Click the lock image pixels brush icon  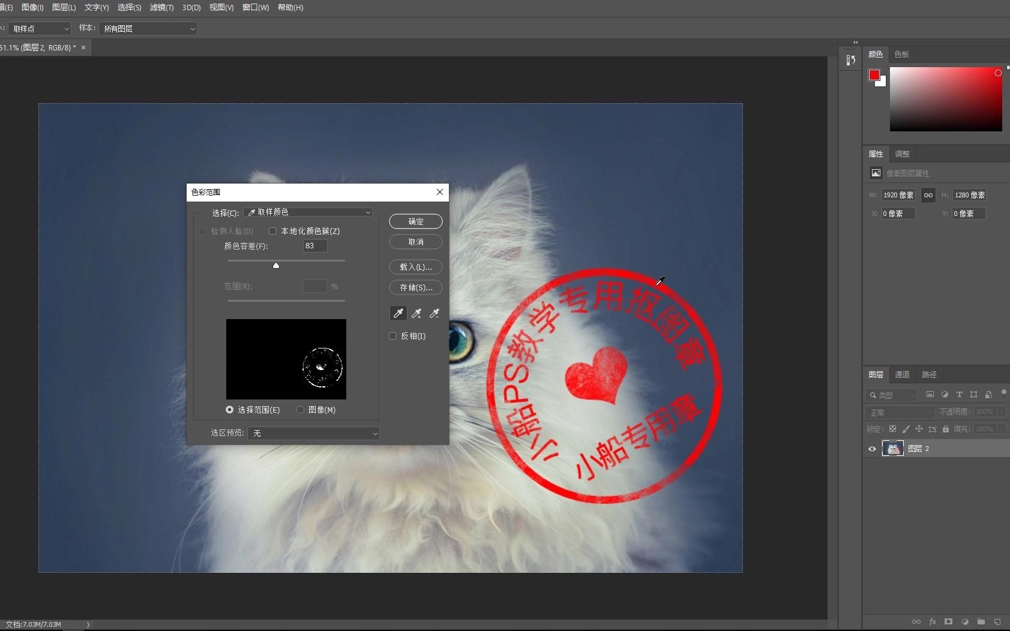[x=906, y=429]
